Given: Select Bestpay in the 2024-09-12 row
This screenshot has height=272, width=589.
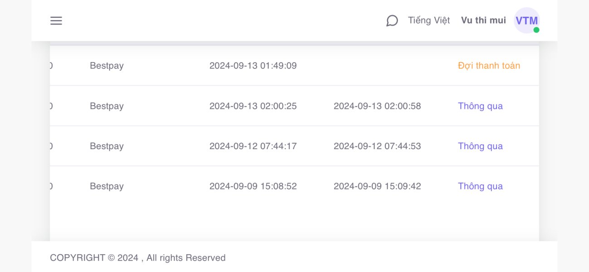Looking at the screenshot, I should (x=107, y=146).
